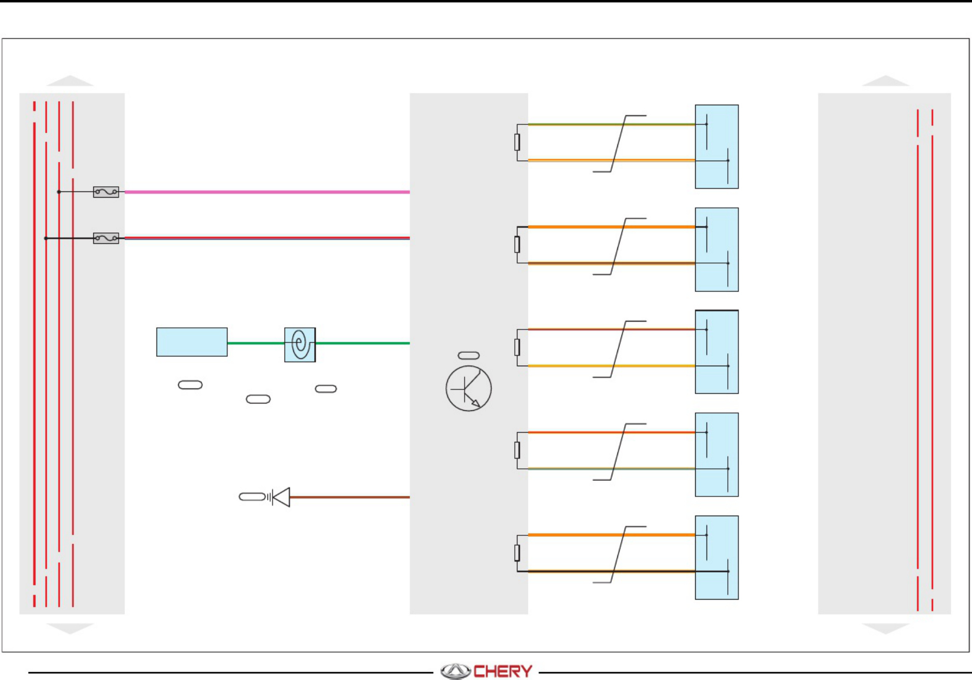Select the triangle ground symbol on brown wire
Image resolution: width=972 pixels, height=680 pixels.
(281, 497)
